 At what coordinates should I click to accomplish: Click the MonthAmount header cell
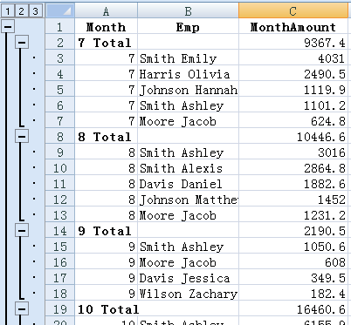tap(293, 27)
